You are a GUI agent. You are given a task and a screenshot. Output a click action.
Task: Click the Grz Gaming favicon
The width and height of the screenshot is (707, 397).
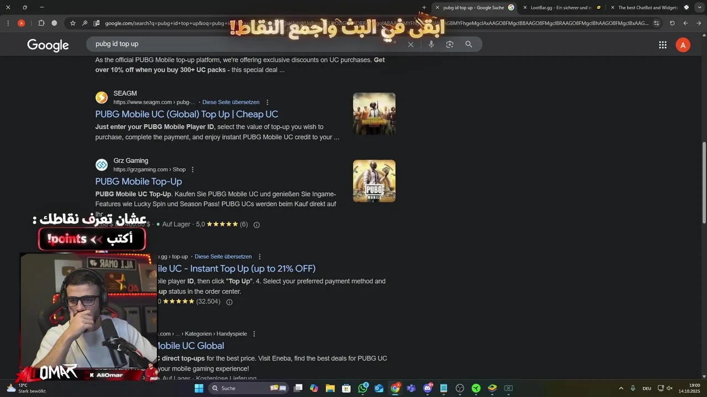click(x=102, y=165)
